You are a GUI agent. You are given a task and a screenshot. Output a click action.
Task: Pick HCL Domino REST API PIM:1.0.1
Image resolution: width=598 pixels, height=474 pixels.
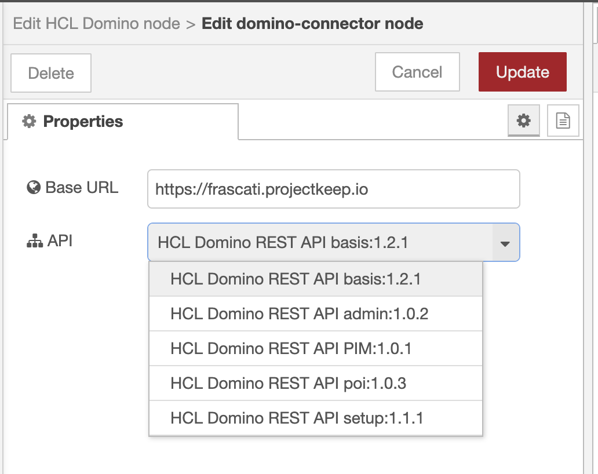point(316,348)
